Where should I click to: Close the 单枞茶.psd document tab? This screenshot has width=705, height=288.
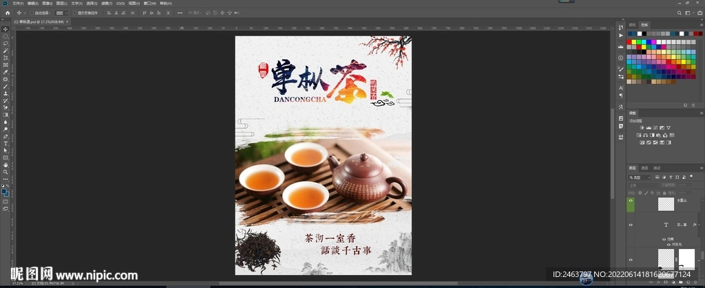coord(67,21)
